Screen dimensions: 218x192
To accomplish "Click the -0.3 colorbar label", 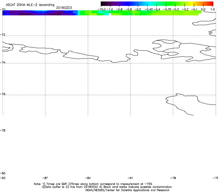I will [x=176, y=9].
